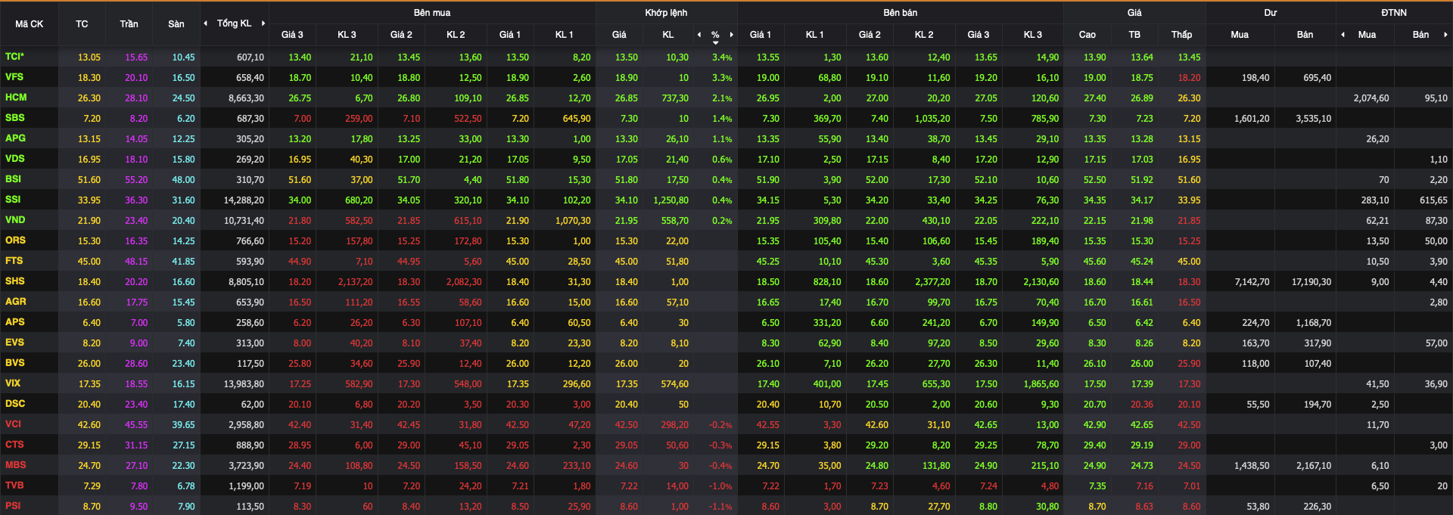Click the TB average price column header
Image resolution: width=1453 pixels, height=515 pixels.
1134,35
